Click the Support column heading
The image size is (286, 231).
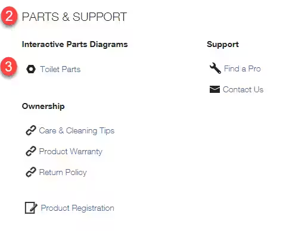click(x=223, y=44)
